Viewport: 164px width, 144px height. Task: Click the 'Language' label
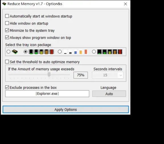(108, 88)
